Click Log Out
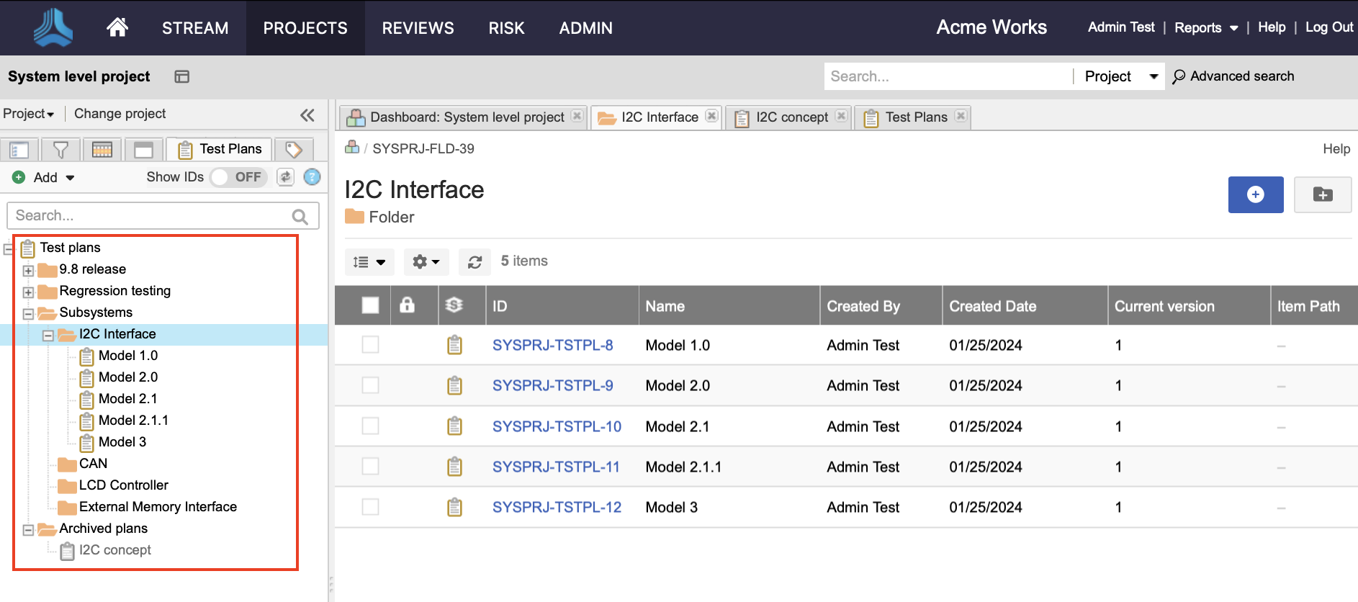The height and width of the screenshot is (602, 1358). point(1329,27)
